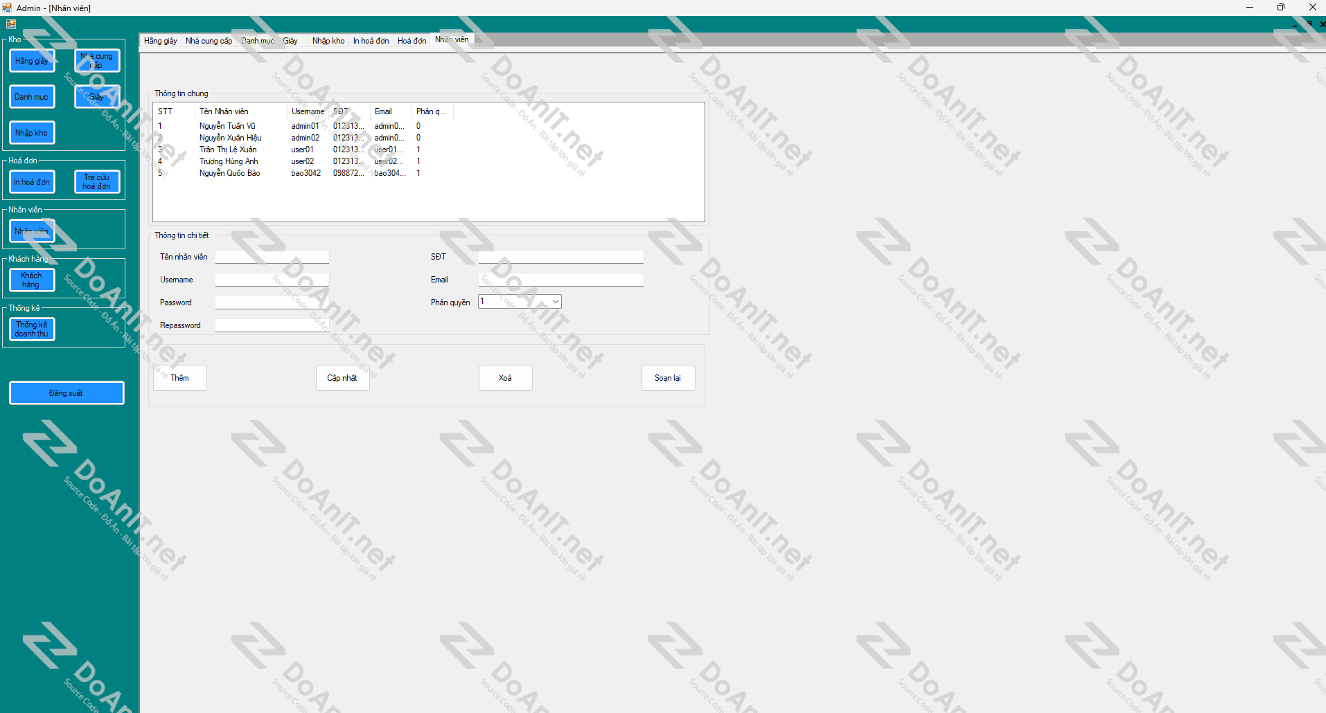The width and height of the screenshot is (1326, 713).
Task: Click the Danh mục sidebar button
Action: 32,97
